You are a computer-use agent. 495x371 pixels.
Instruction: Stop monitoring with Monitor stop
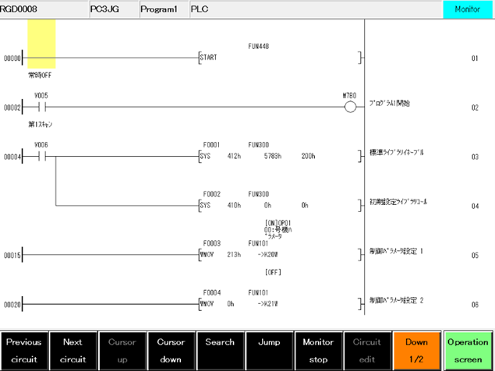(318, 351)
